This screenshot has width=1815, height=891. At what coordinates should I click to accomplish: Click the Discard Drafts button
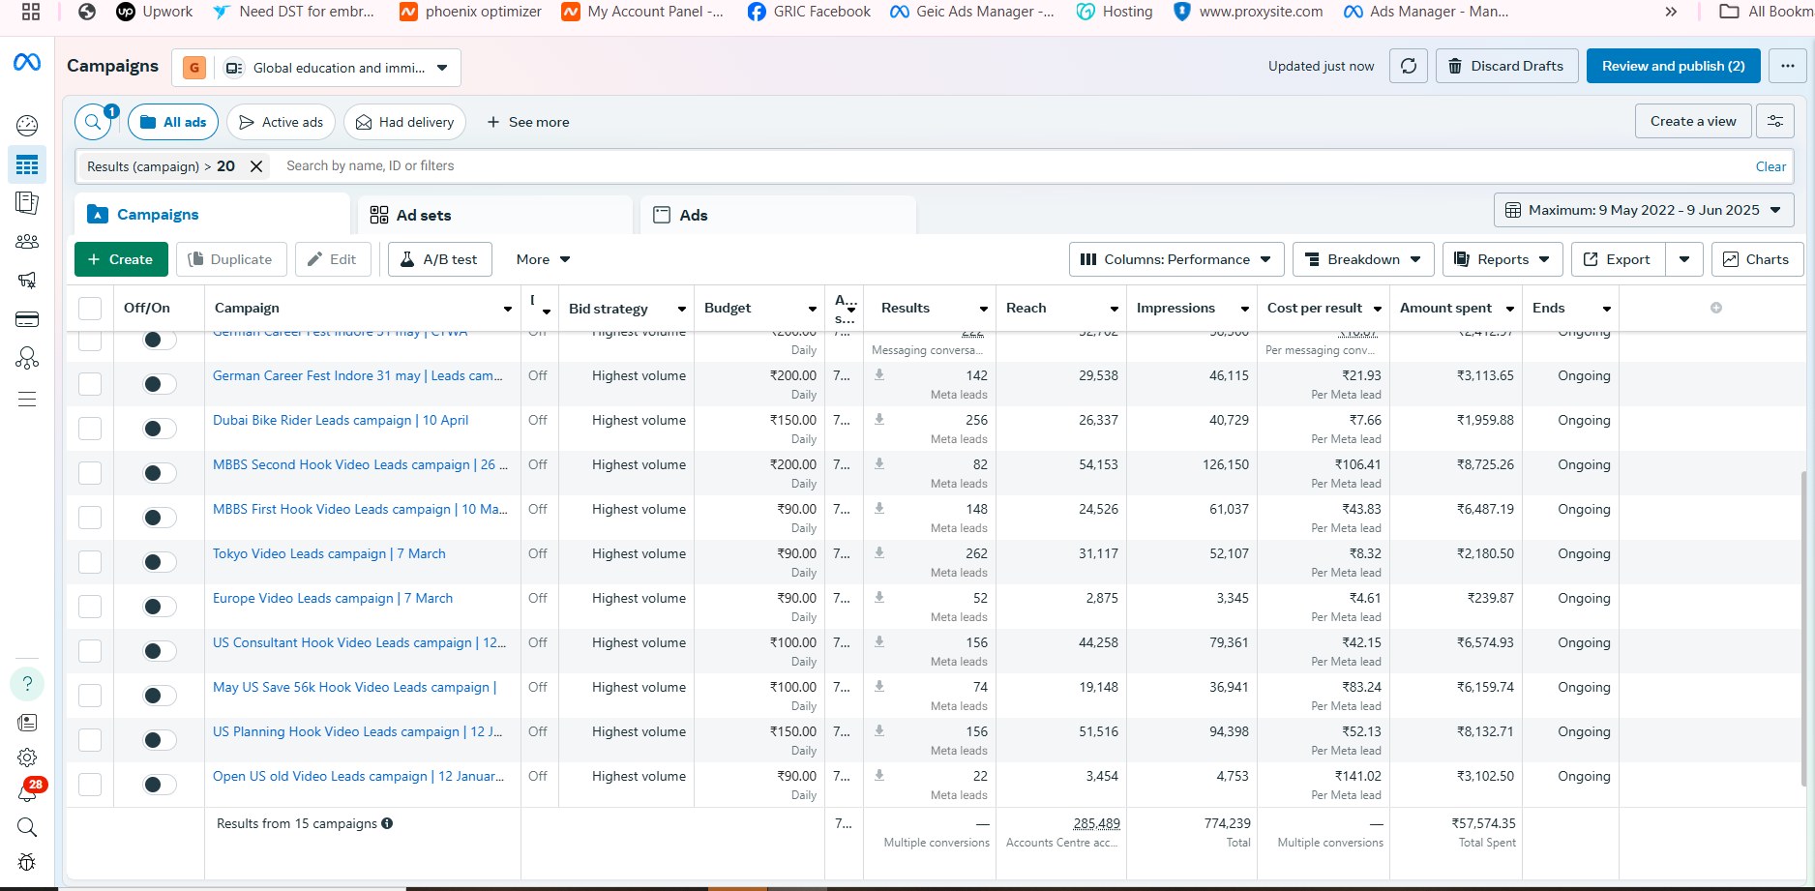click(1507, 66)
